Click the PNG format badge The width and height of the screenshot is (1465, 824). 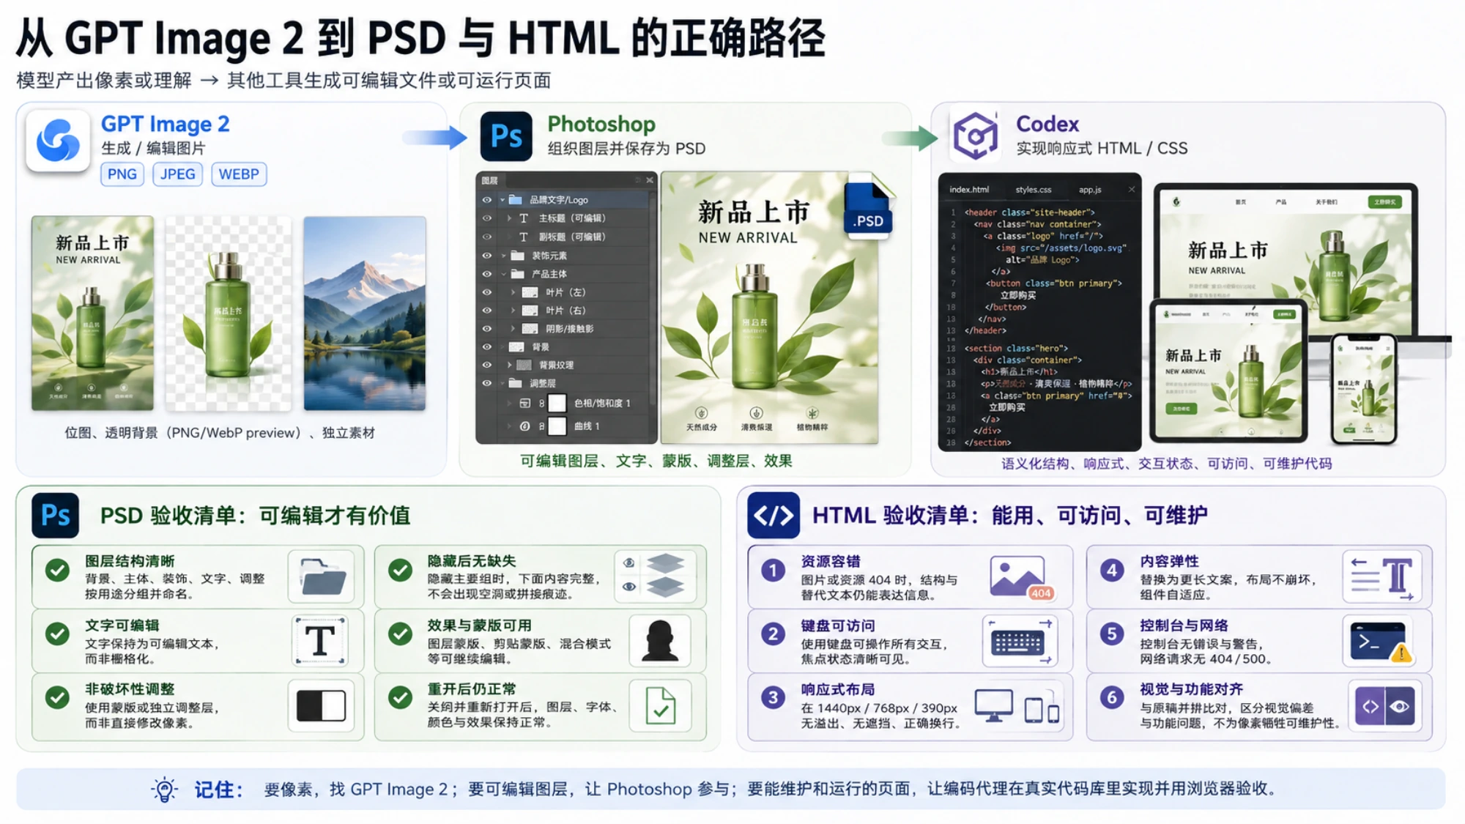(122, 174)
